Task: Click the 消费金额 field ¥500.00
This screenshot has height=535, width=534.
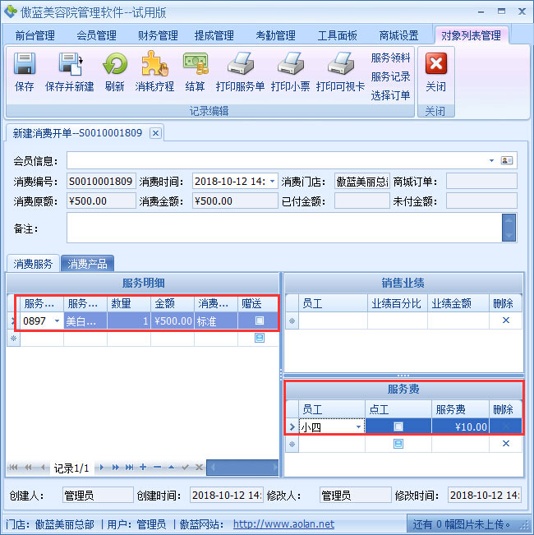Action: point(235,201)
